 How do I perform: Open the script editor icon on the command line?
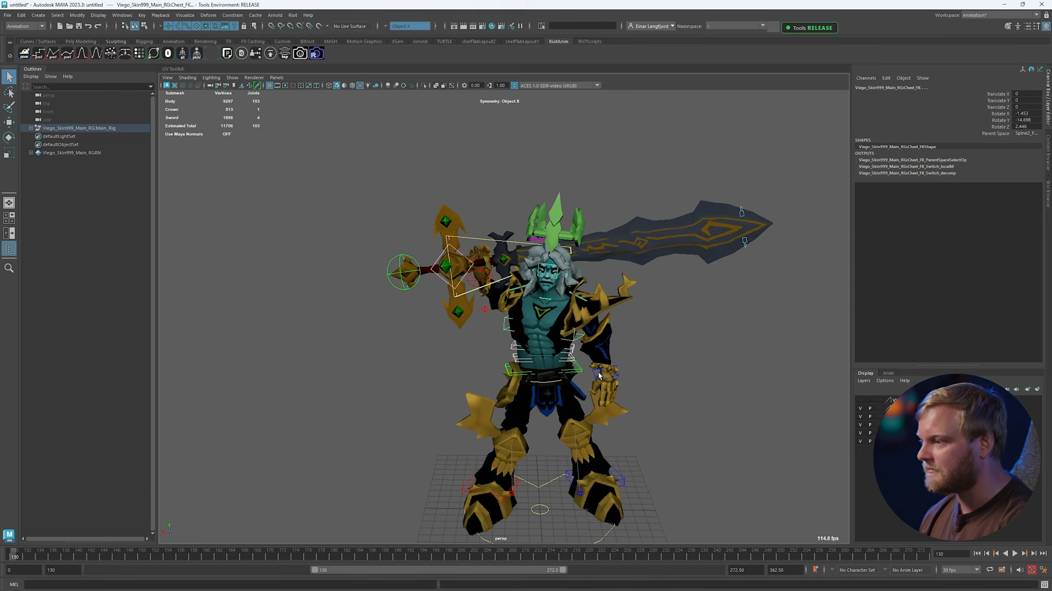point(1044,584)
